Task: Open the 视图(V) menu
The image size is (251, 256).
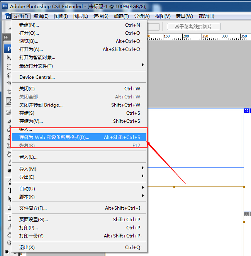Action: coord(163,16)
